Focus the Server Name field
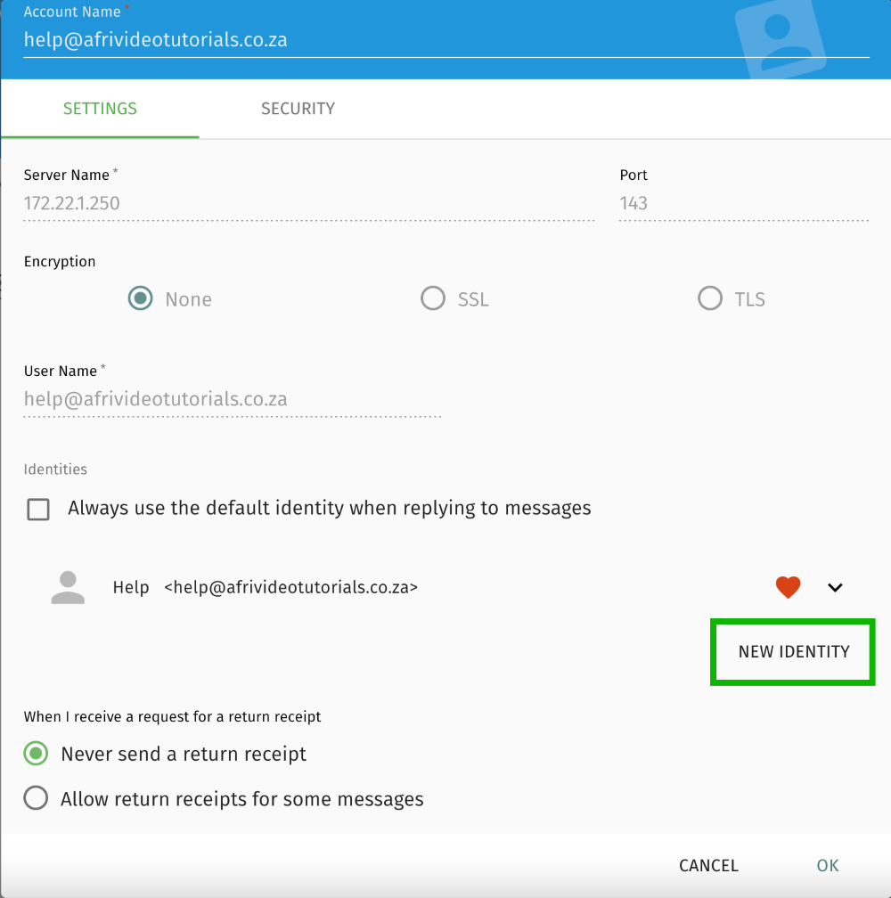The width and height of the screenshot is (891, 898). coord(308,203)
